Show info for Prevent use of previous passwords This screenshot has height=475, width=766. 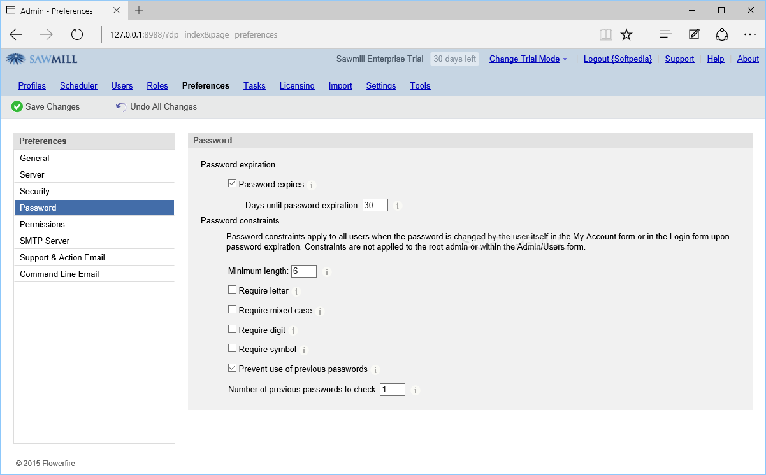pyautogui.click(x=375, y=370)
